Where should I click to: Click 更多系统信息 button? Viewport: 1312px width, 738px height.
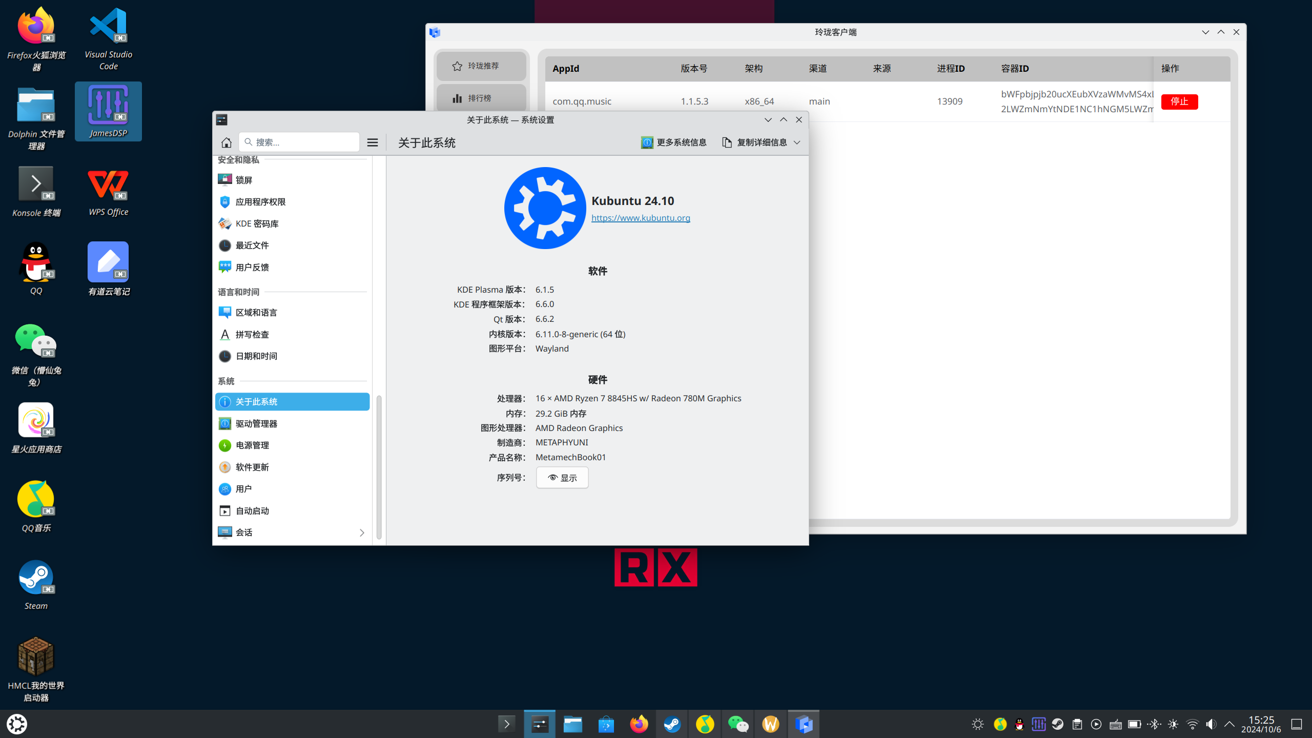673,142
